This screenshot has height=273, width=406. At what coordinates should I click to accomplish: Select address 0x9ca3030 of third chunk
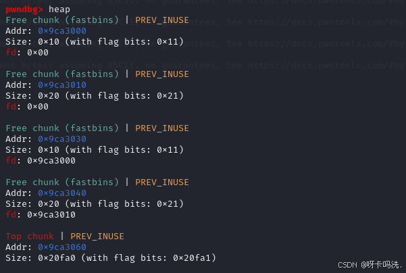62,139
